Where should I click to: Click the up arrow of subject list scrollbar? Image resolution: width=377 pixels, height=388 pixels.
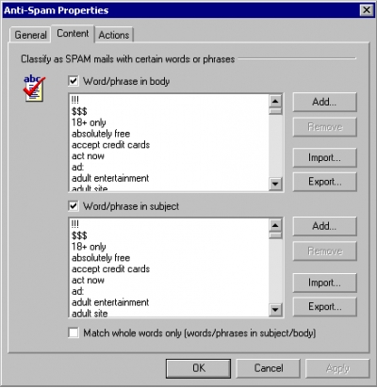click(x=275, y=225)
